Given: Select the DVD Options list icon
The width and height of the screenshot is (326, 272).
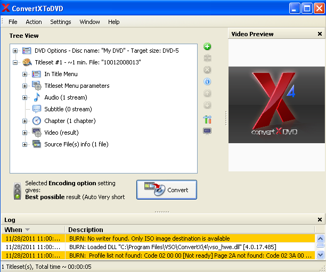Looking at the screenshot, I should click(27, 51).
